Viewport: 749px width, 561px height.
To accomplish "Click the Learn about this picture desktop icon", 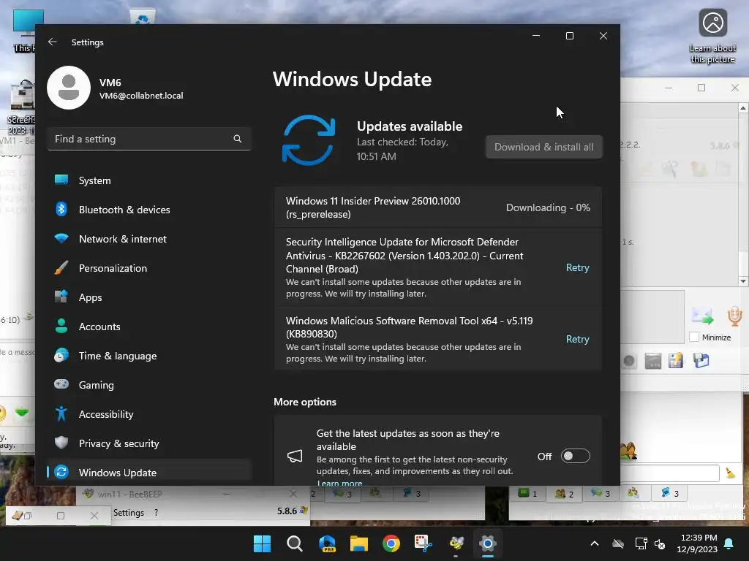I will click(x=712, y=37).
